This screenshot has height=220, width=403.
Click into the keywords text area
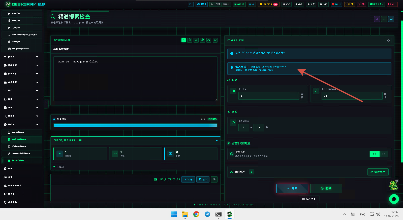pos(135,79)
